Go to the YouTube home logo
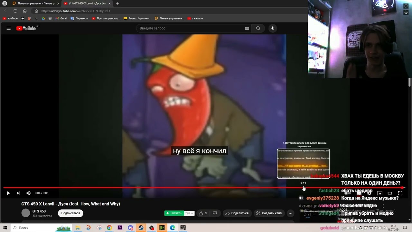This screenshot has height=232, width=412. [26, 28]
